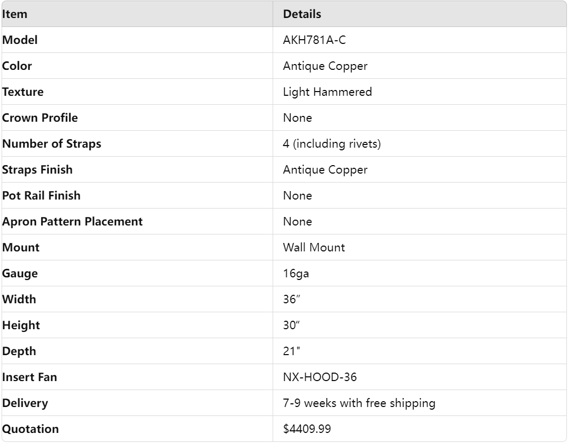Select the 30″ height value
This screenshot has height=443, width=568.
[x=292, y=326]
